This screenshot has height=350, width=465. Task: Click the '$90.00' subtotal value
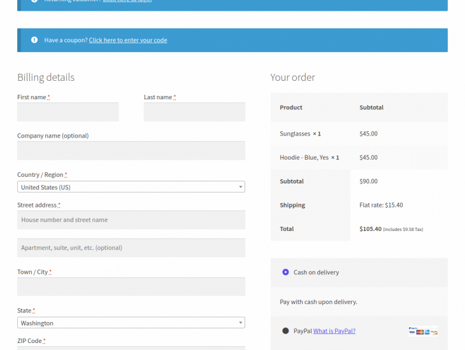pos(368,181)
